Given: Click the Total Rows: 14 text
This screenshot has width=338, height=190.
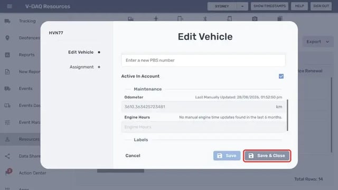Looking at the screenshot, I should pyautogui.click(x=308, y=179).
